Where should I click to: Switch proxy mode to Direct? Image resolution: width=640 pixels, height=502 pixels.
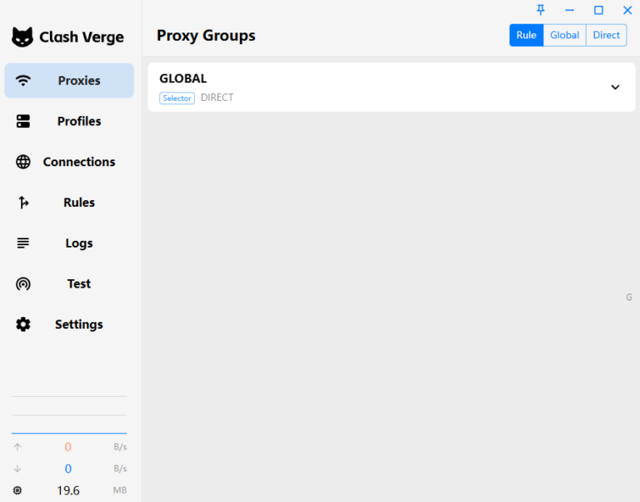click(606, 35)
